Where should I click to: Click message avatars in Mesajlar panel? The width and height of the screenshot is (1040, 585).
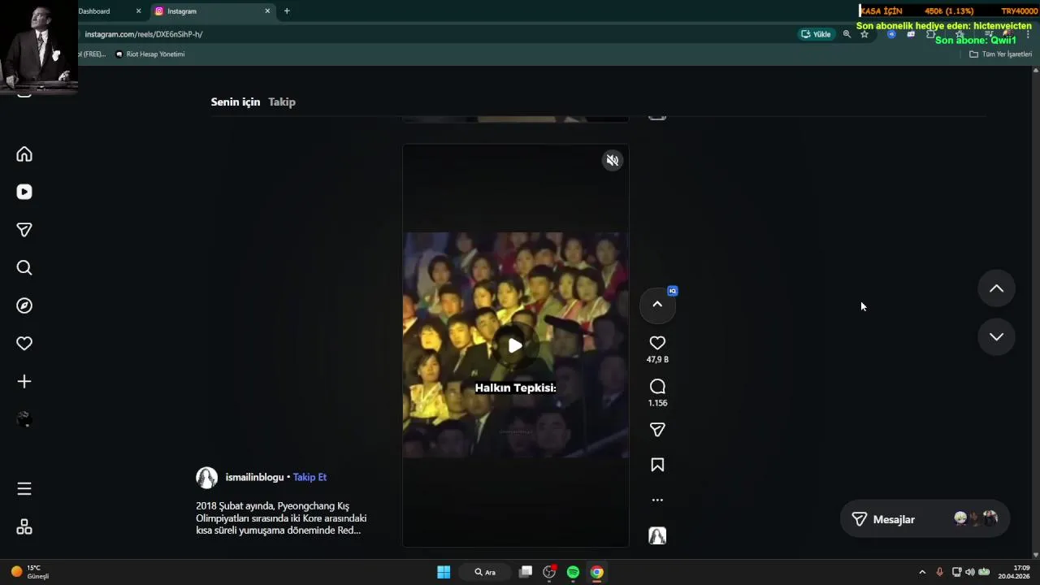(976, 518)
